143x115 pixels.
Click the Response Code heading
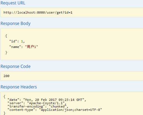click(x=15, y=67)
